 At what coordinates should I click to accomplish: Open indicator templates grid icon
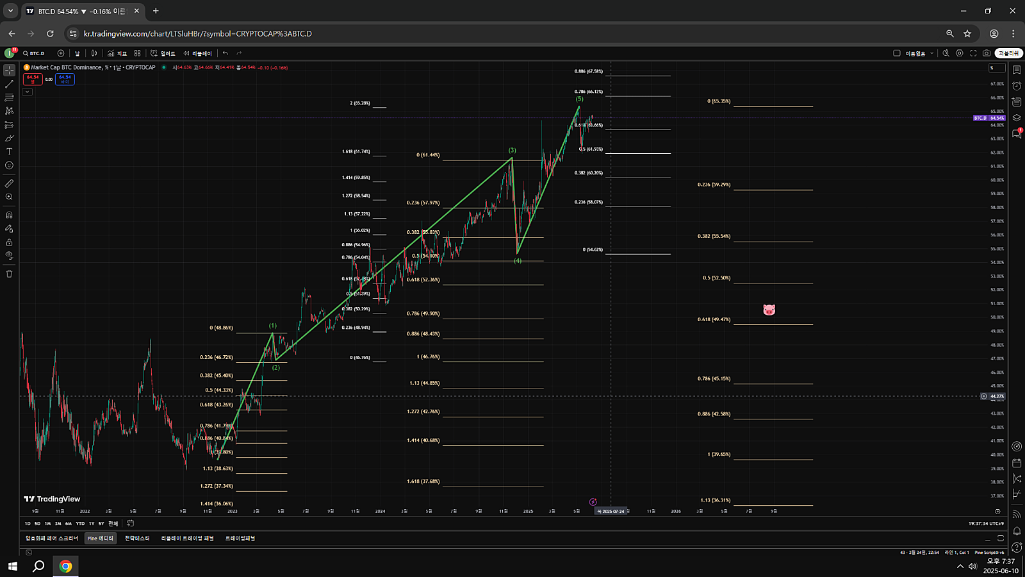[x=137, y=53]
